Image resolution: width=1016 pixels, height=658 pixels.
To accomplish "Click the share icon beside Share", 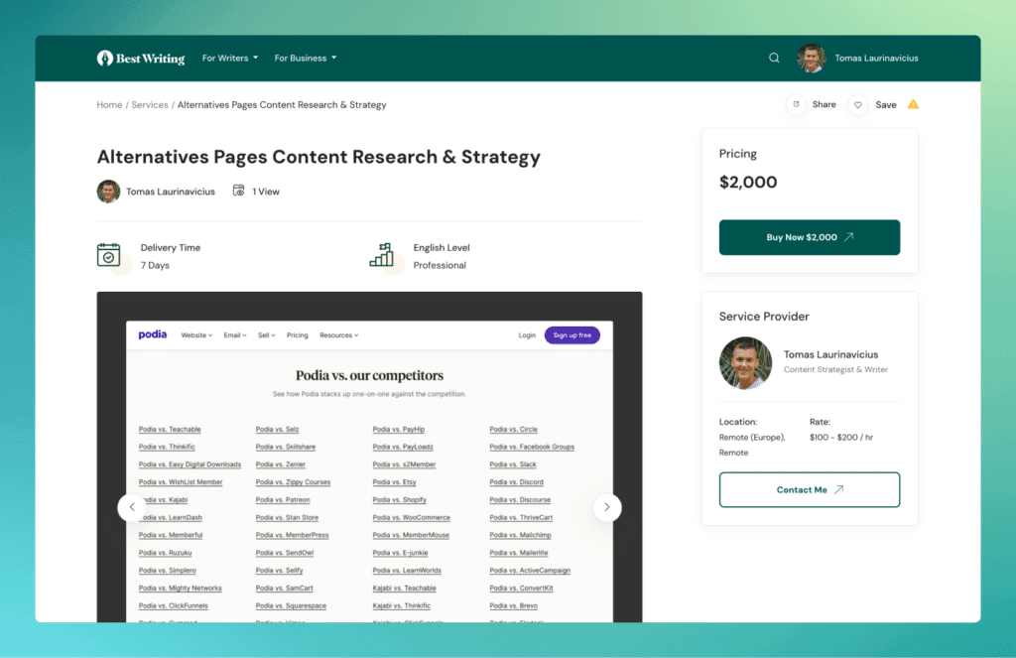I will pos(796,104).
